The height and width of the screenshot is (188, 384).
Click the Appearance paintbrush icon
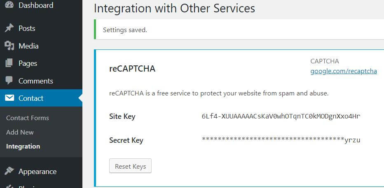(x=9, y=172)
